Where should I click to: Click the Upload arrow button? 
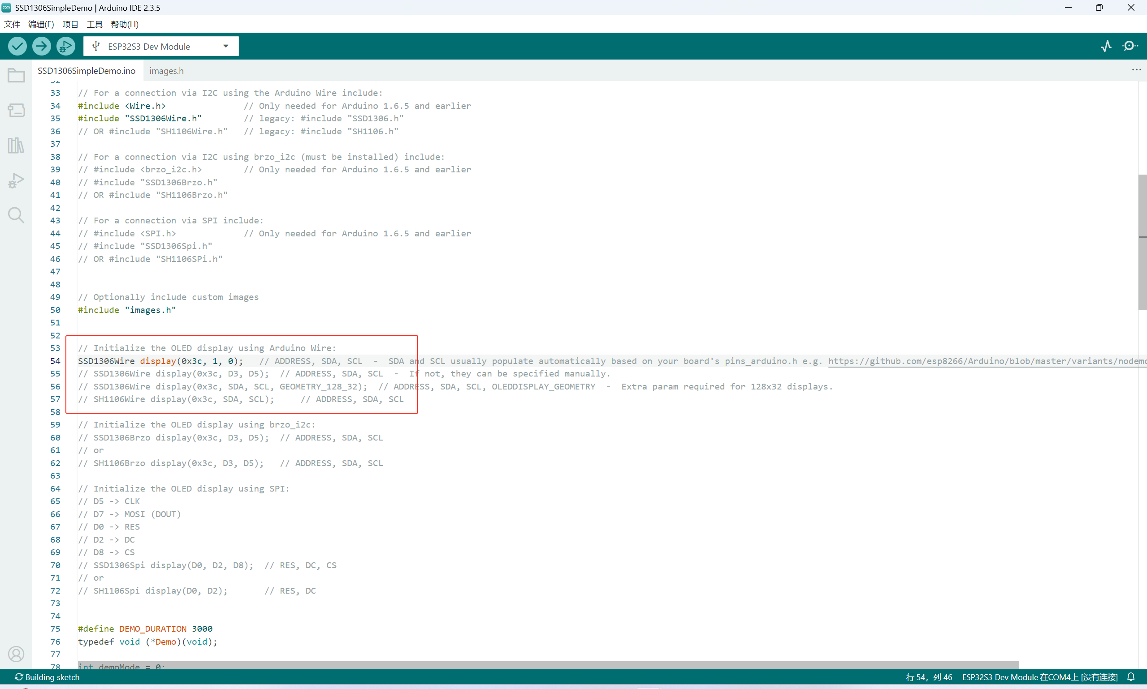click(x=41, y=46)
